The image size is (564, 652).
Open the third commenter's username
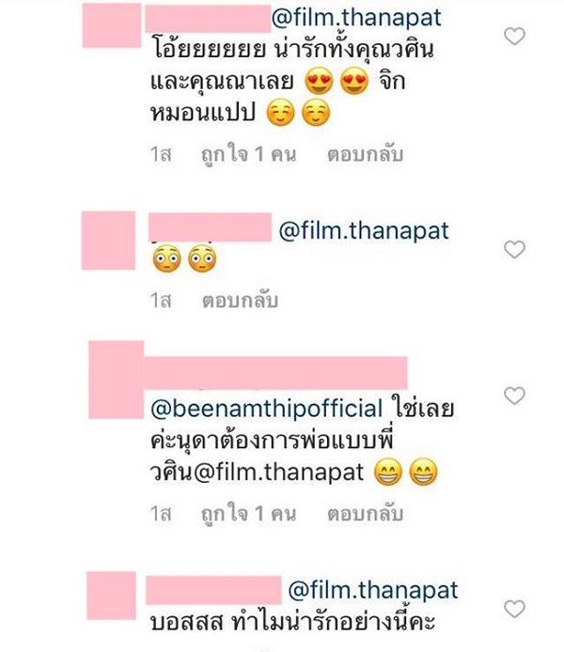(275, 373)
